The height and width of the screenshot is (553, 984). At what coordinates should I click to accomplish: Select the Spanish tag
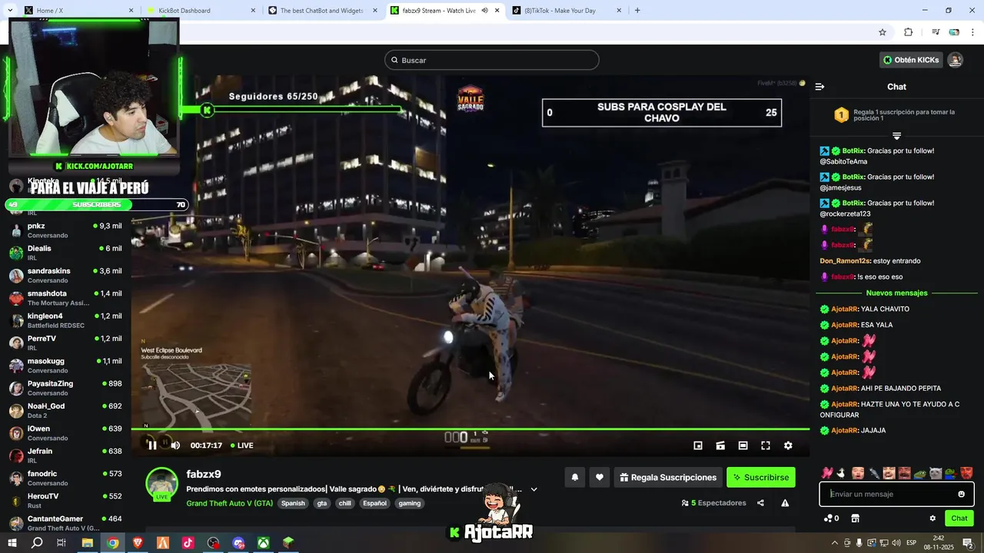tap(293, 503)
